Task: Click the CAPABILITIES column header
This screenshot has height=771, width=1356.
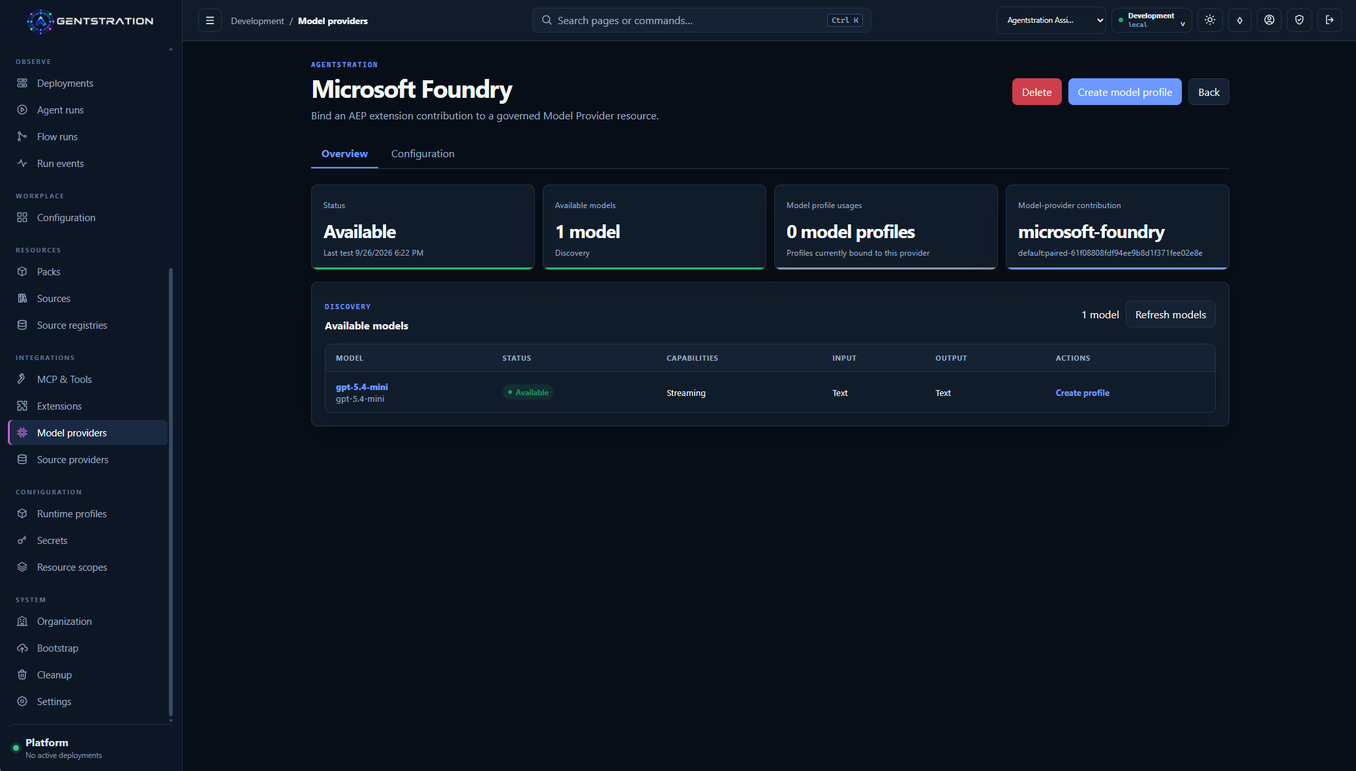Action: click(692, 358)
